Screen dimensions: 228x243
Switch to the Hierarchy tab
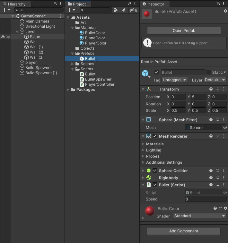click(x=15, y=4)
